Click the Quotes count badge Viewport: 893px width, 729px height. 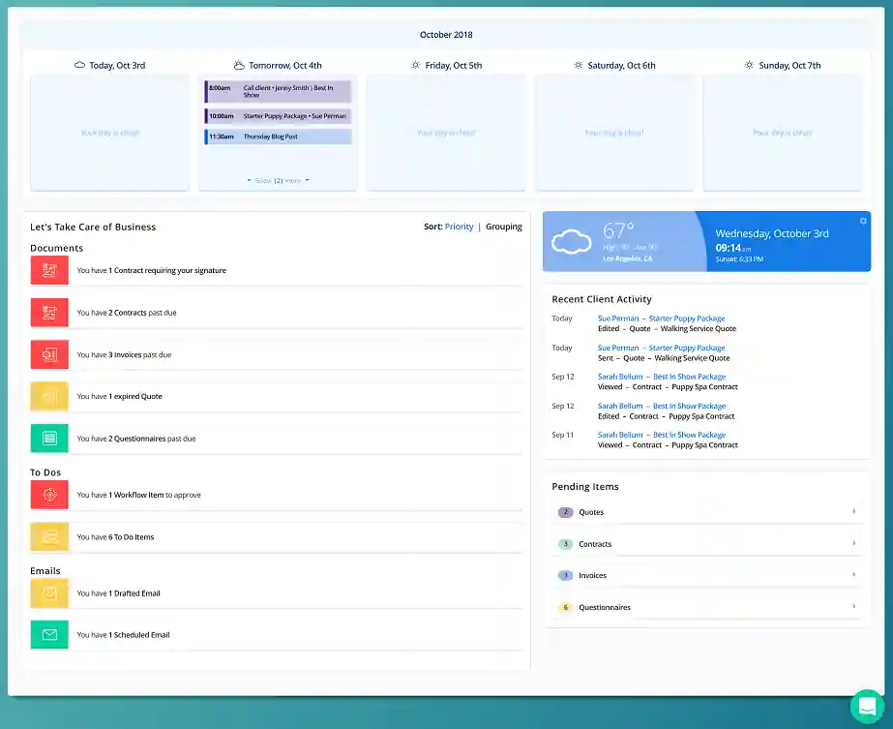[x=566, y=512]
